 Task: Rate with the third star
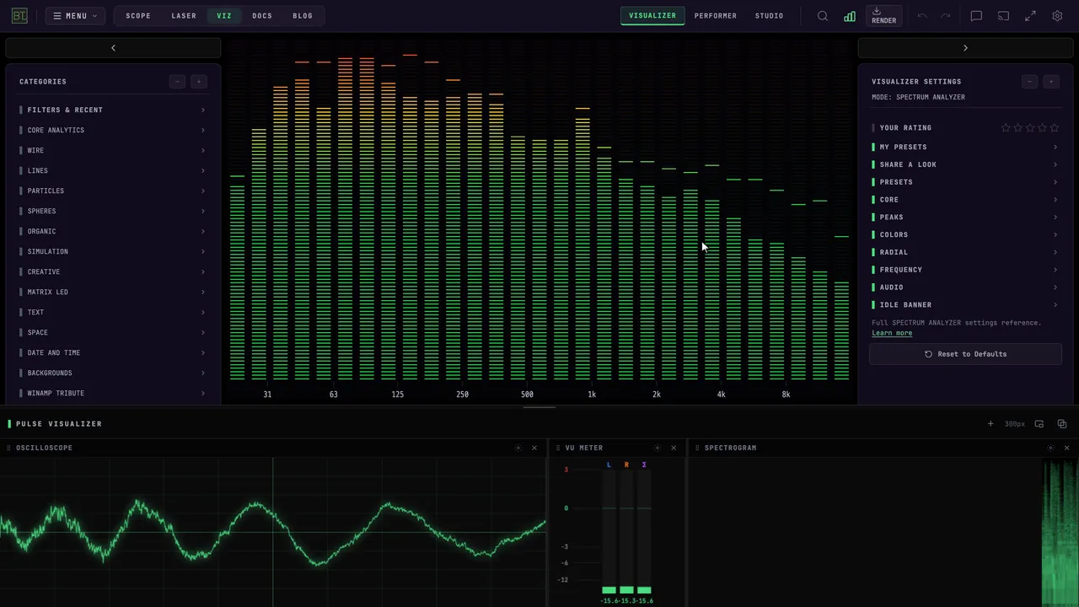(x=1030, y=128)
